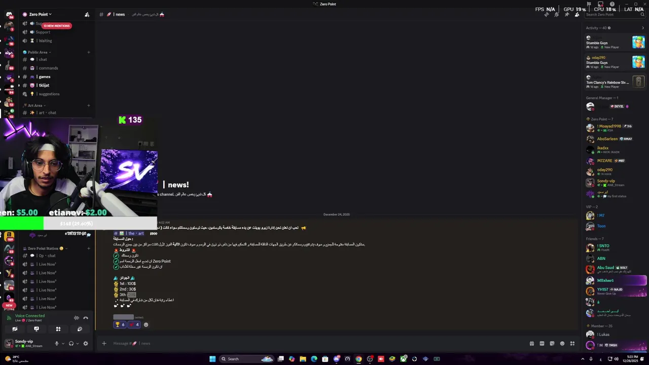Open Google Chrome from taskbar

[358, 359]
